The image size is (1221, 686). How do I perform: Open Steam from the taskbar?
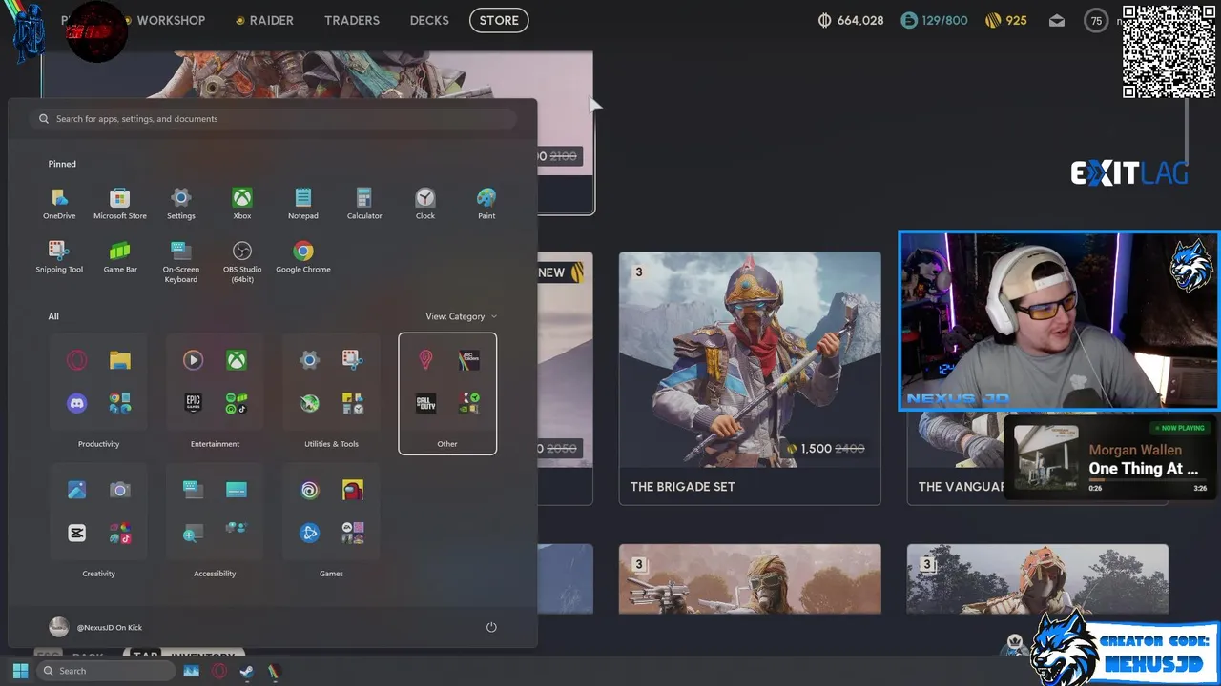[246, 671]
